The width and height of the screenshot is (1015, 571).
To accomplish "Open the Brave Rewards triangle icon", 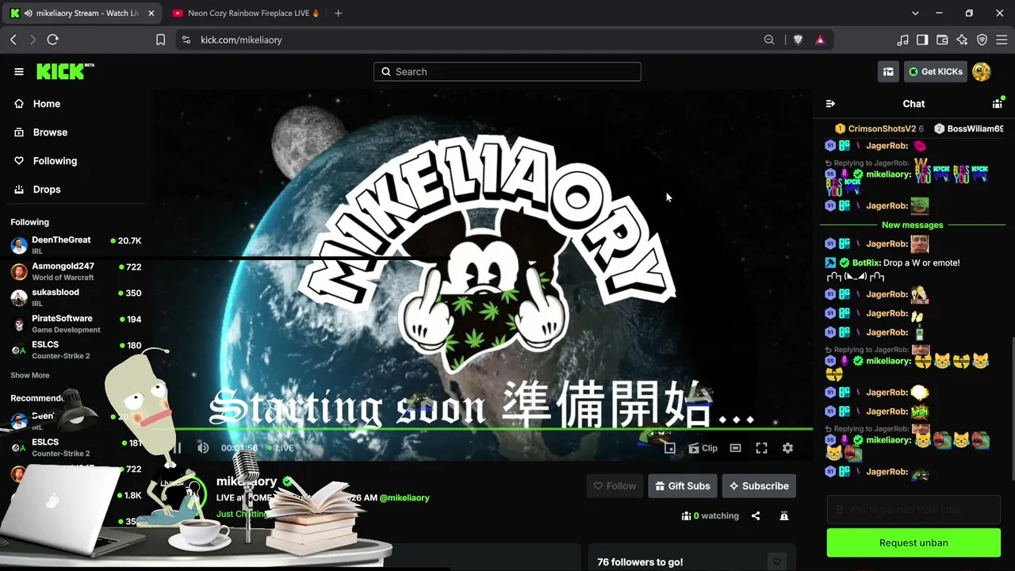I will [x=820, y=40].
